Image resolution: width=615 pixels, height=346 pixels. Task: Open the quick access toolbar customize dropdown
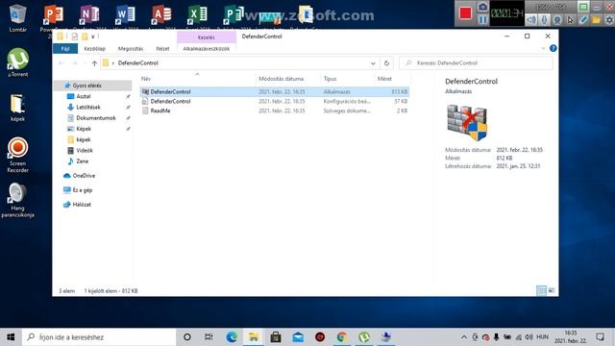(x=93, y=37)
